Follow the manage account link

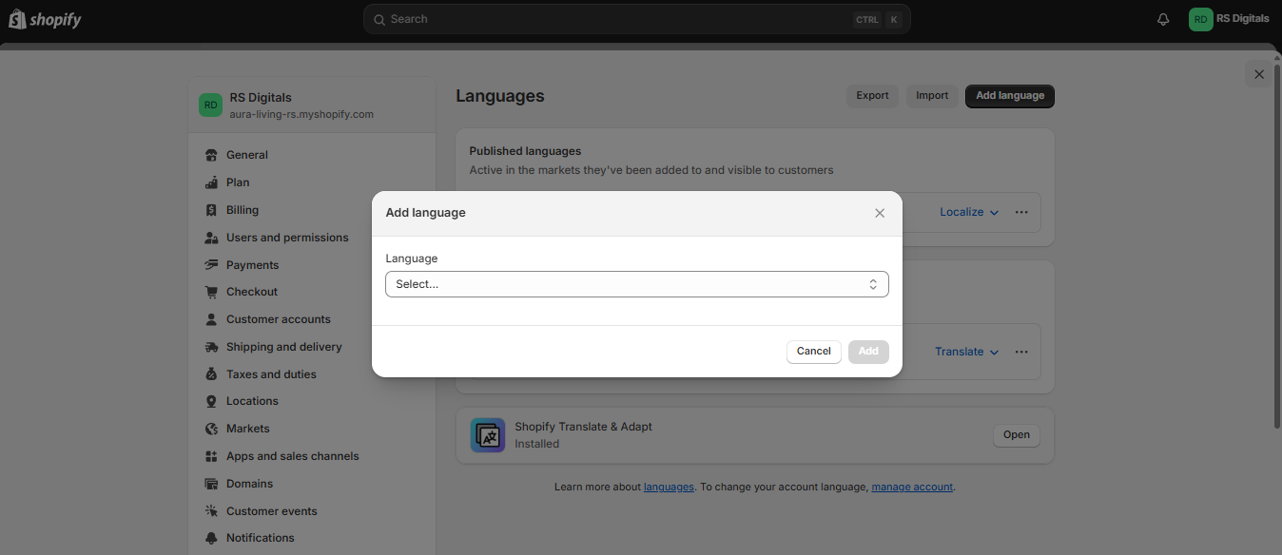click(912, 487)
